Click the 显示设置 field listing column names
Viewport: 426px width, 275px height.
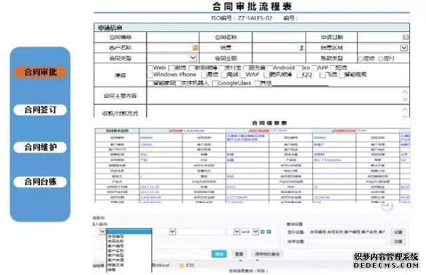(x=347, y=232)
